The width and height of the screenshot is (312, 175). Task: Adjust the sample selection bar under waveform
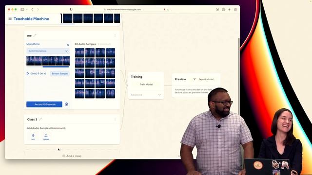coord(56,67)
